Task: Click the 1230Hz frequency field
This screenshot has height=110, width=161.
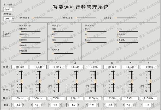Action: tap(93, 98)
